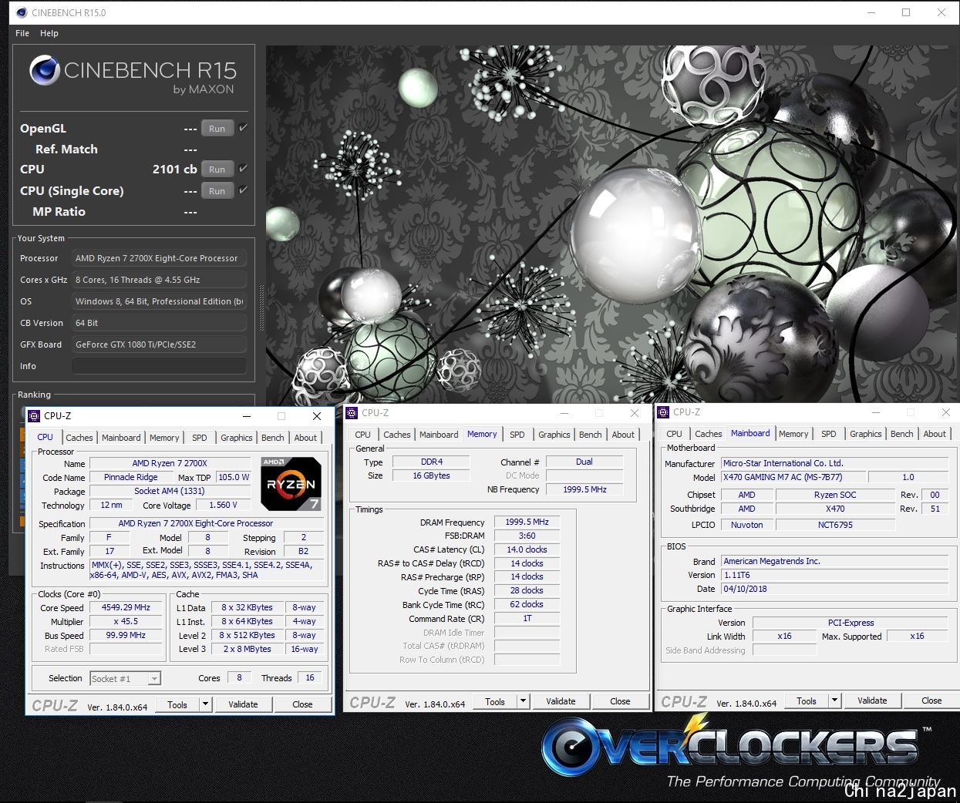Click the DRAM Frequency value 1999.5 MHz
Screen dimensions: 960x803
pyautogui.click(x=527, y=522)
